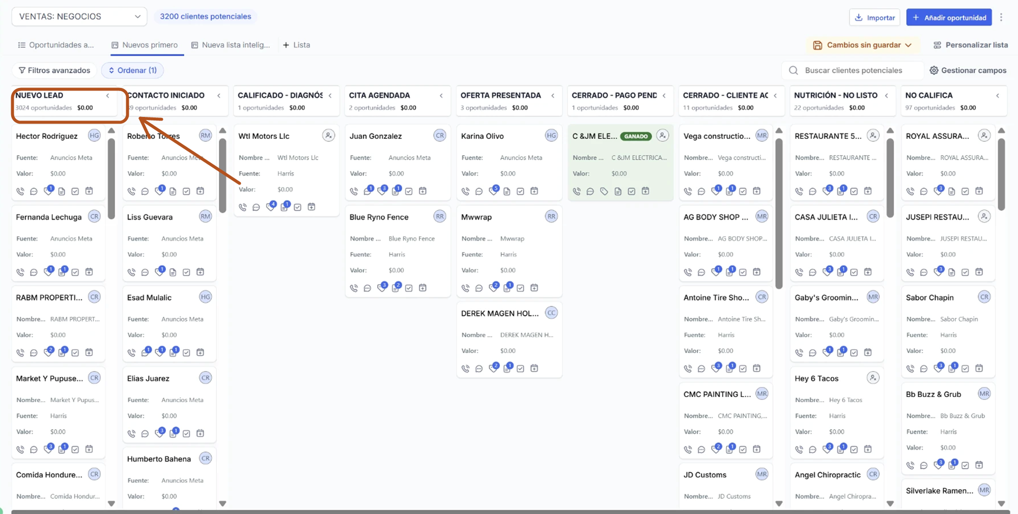This screenshot has width=1018, height=514.
Task: Click the calendar icon on Vega constructio... card
Action: [x=757, y=191]
